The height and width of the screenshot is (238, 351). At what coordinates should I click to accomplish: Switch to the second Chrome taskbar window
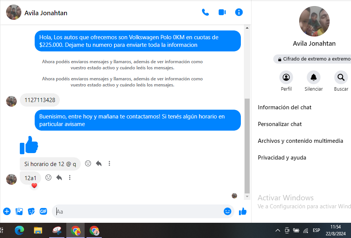pos(94,230)
